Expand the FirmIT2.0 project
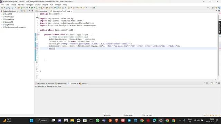 (1, 14)
